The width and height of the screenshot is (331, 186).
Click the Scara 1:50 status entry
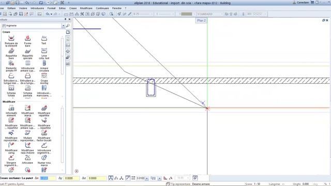(x=252, y=184)
